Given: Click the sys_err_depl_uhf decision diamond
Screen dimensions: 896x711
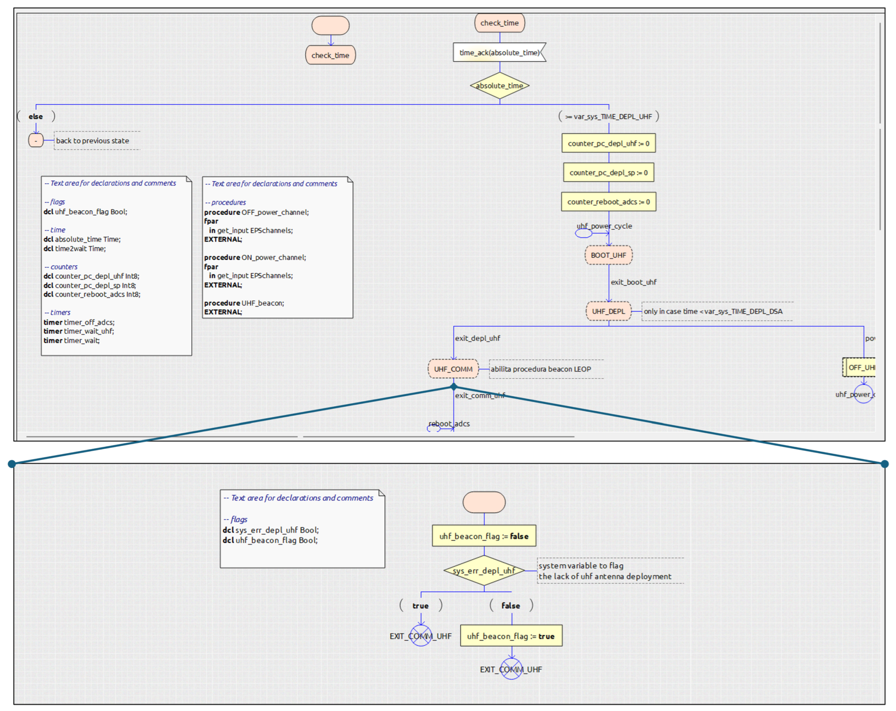Looking at the screenshot, I should coord(484,570).
